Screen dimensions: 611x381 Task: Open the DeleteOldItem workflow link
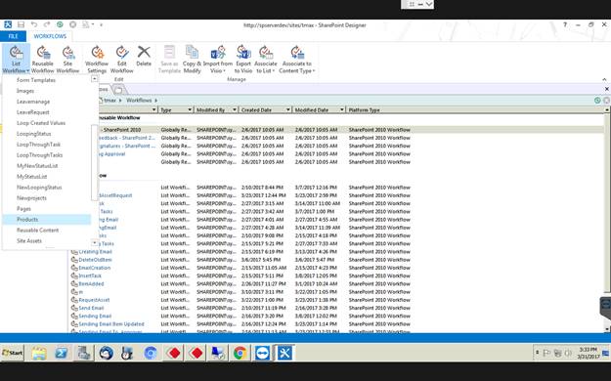(x=95, y=260)
